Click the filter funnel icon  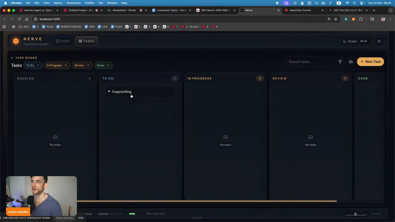[x=340, y=62]
